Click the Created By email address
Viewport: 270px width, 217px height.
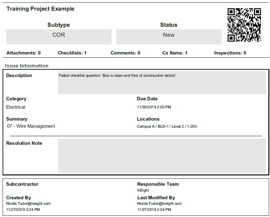pyautogui.click(x=28, y=203)
